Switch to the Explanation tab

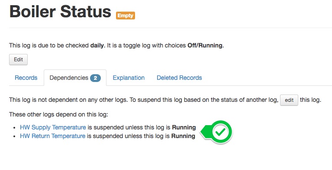coord(129,78)
